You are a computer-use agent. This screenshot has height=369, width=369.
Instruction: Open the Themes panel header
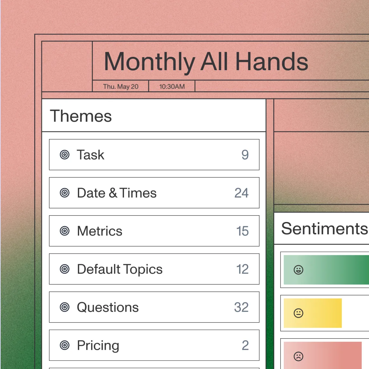click(81, 116)
